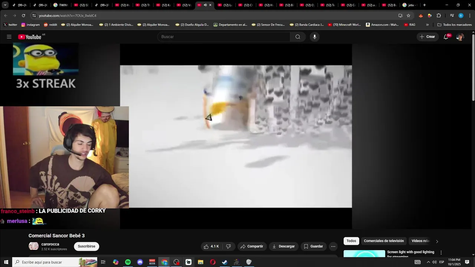This screenshot has width=475, height=267.
Task: Click the Windows taskbar search box
Action: pos(55,262)
